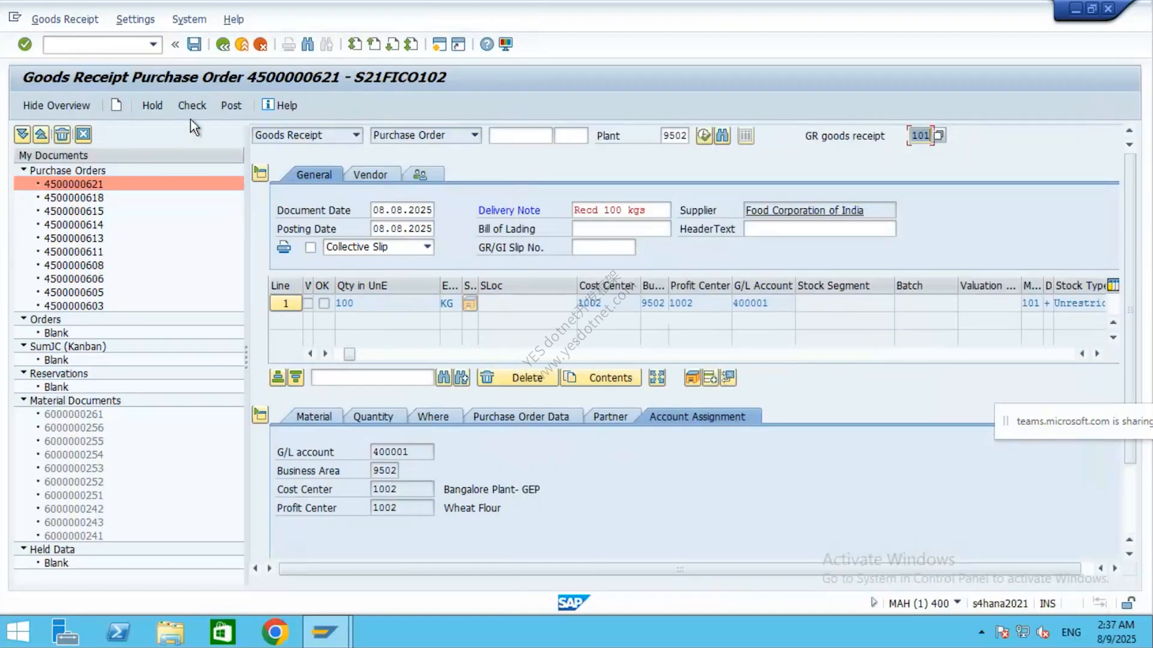Viewport: 1153px width, 648px height.
Task: Toggle the V checkbox on line 1
Action: click(x=308, y=304)
